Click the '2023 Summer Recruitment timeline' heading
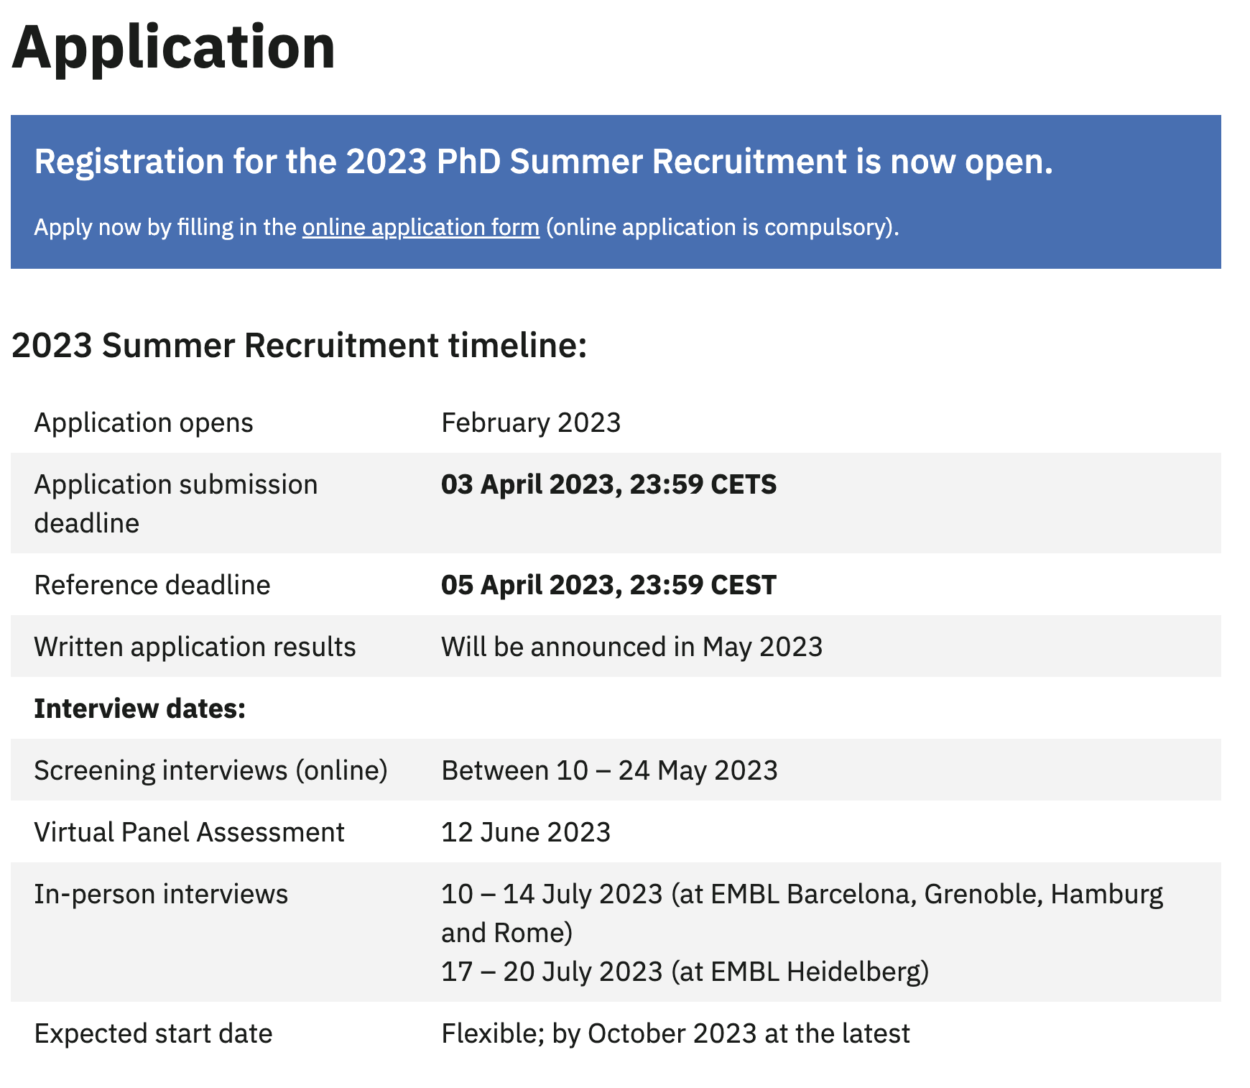 [x=299, y=345]
